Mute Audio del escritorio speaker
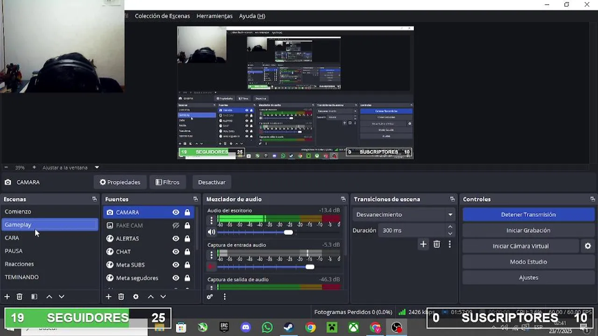The image size is (598, 336). point(212,232)
